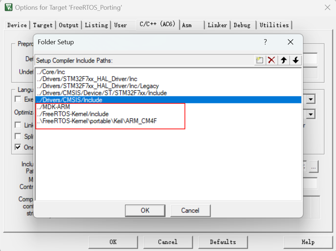Click the Folder Setup help question mark
The height and width of the screenshot is (251, 336).
pos(265,42)
